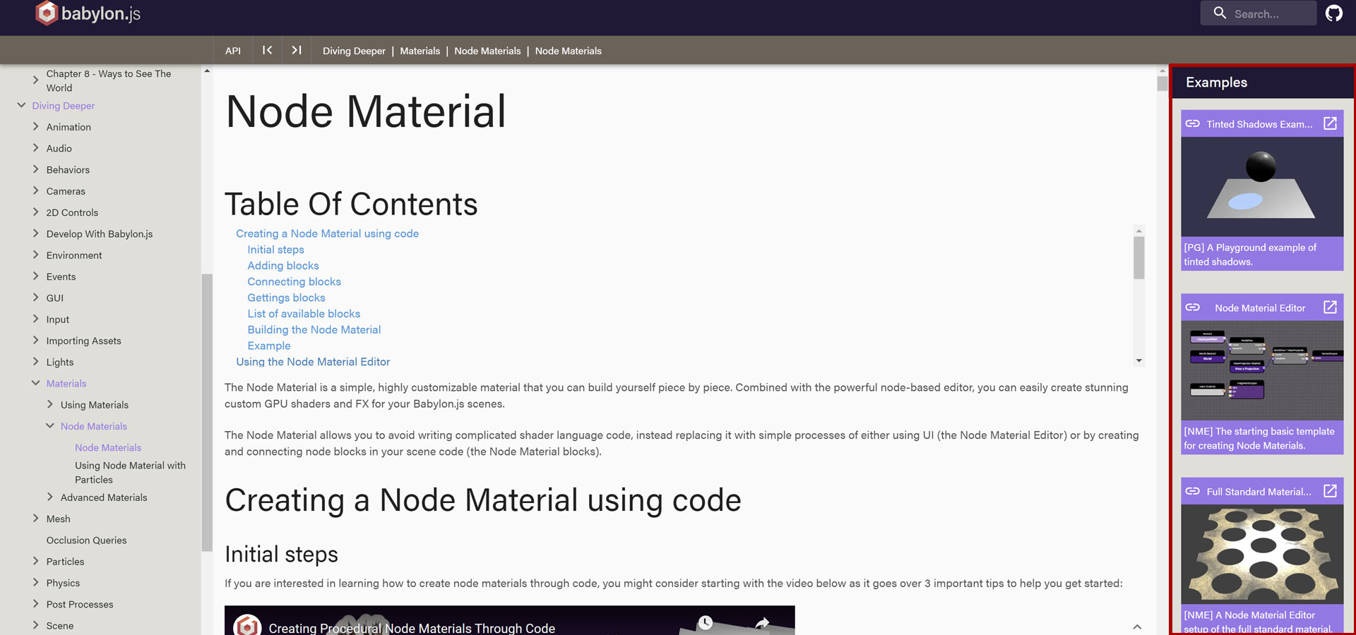Open Importing Assets sidebar item

point(83,341)
